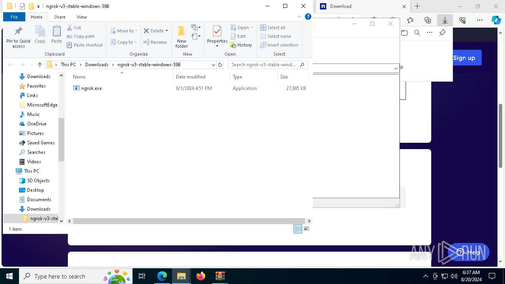Open Favorites in navigation pane
Viewport: 505px width, 284px height.
[x=36, y=86]
